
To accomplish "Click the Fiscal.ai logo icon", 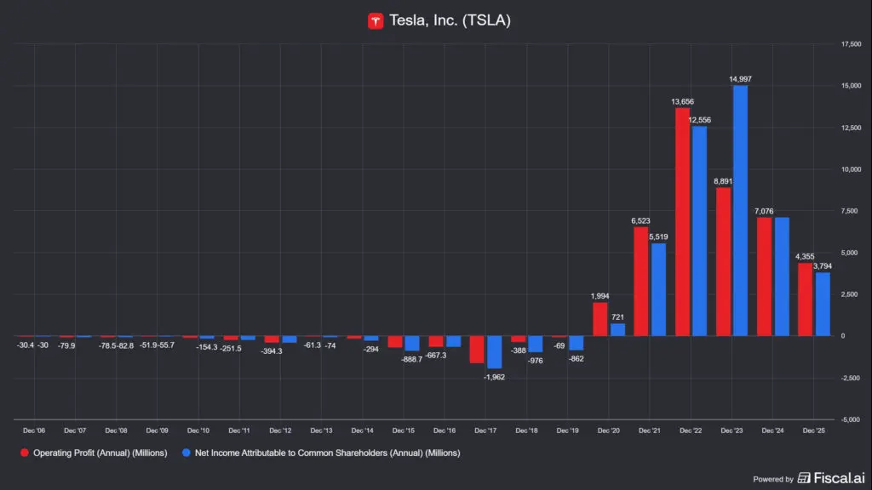I will click(x=804, y=478).
